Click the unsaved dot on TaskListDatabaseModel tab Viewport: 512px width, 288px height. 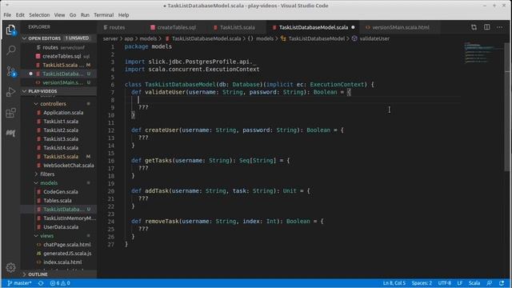[x=353, y=27]
